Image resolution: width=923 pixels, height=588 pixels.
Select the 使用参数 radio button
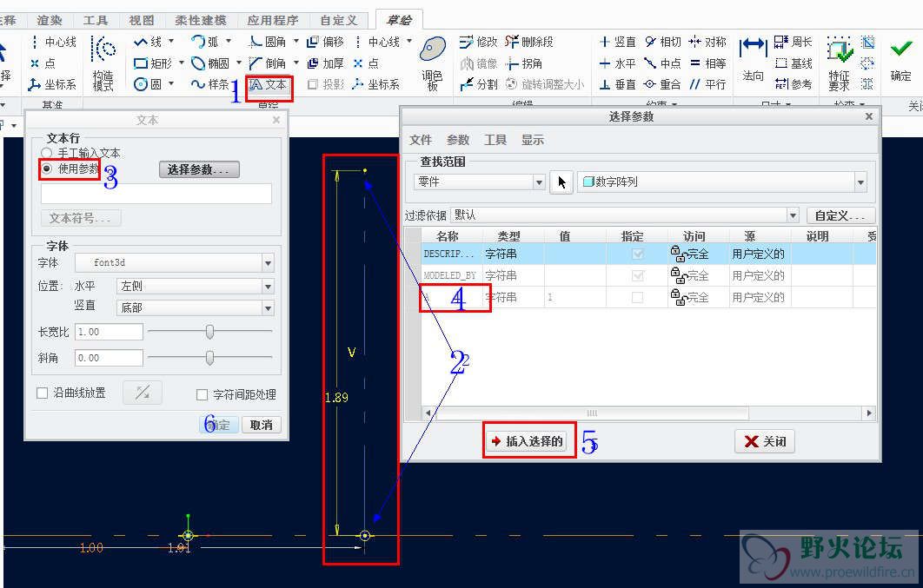coord(47,168)
